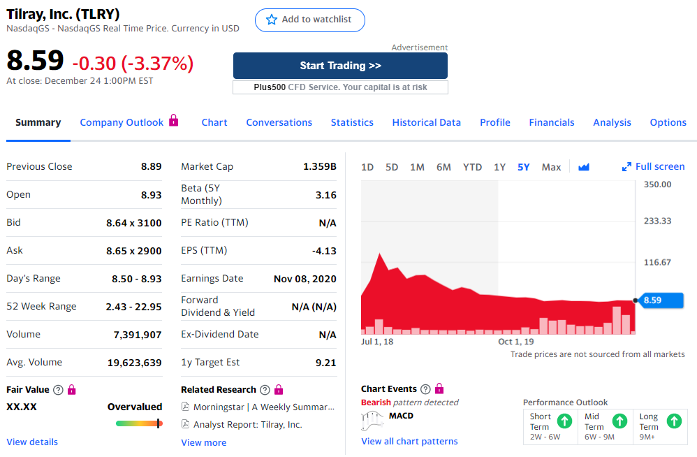697x457 pixels.
Task: Open the Historical Data tab
Action: 426,122
